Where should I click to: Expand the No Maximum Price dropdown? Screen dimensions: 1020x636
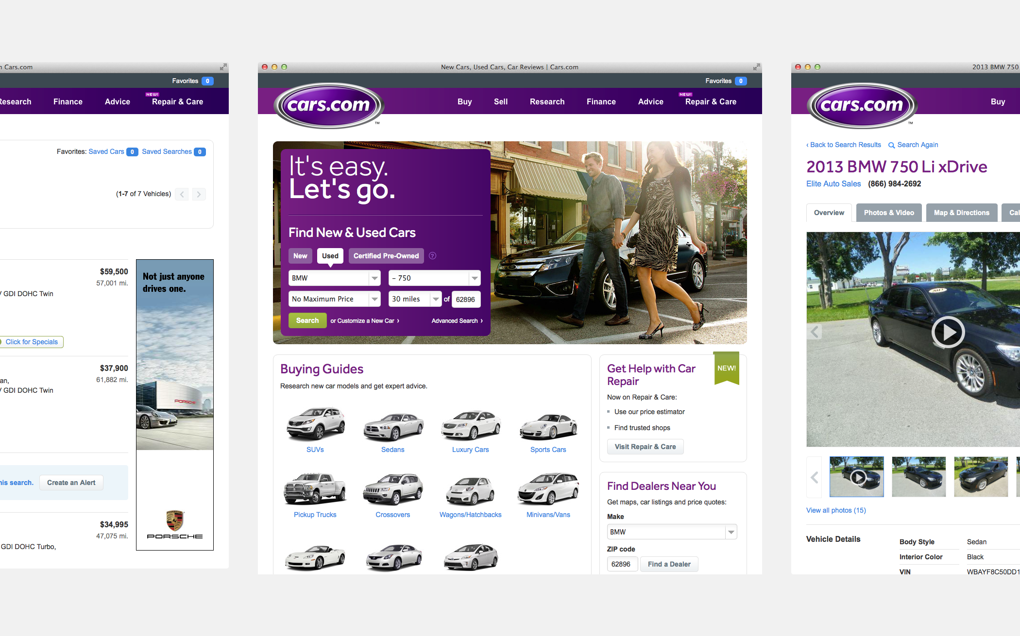pyautogui.click(x=334, y=299)
